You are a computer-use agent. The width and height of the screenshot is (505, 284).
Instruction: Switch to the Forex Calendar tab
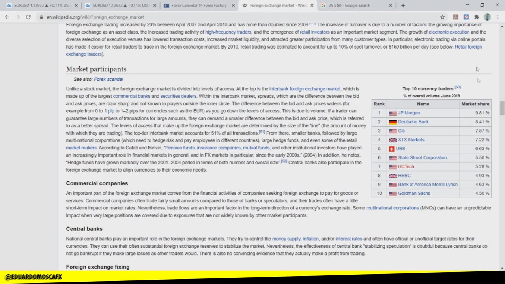pos(199,6)
